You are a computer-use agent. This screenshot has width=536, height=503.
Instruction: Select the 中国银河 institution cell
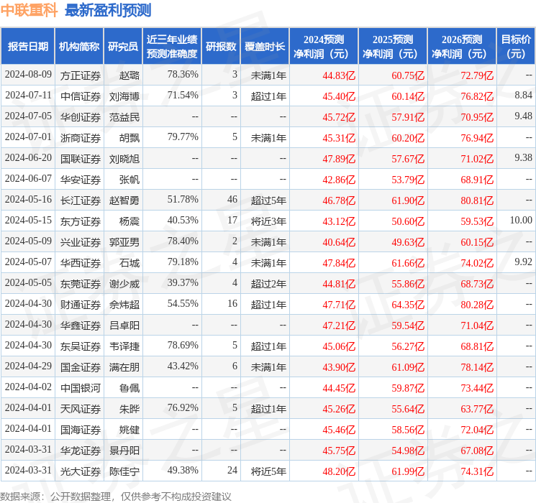81,388
